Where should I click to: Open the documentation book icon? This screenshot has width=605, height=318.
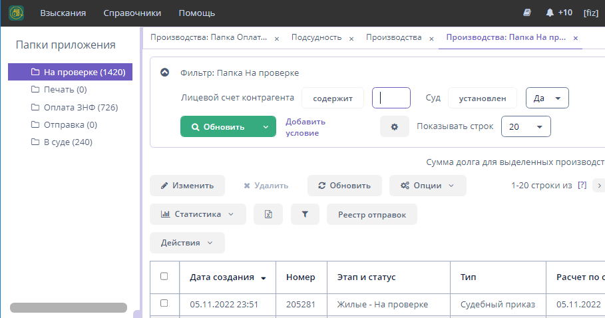pyautogui.click(x=527, y=13)
